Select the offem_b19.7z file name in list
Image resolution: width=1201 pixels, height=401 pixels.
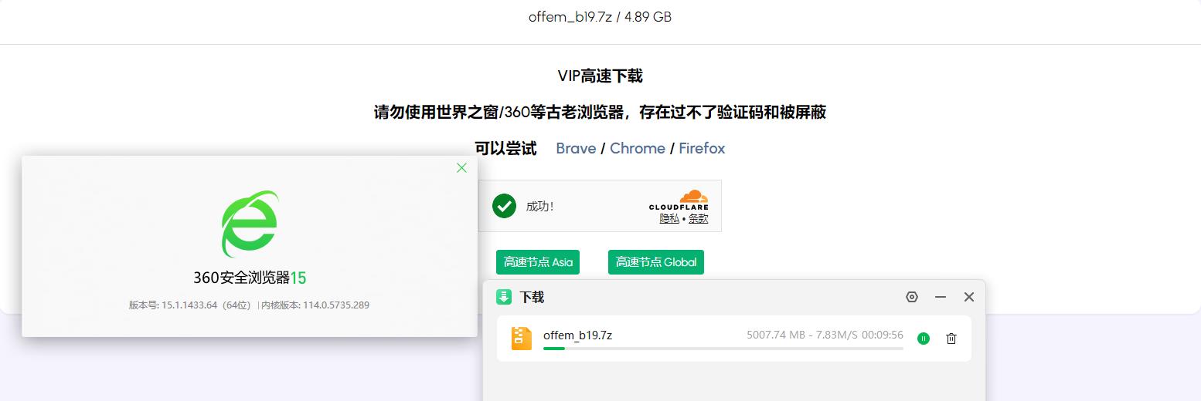(x=577, y=335)
